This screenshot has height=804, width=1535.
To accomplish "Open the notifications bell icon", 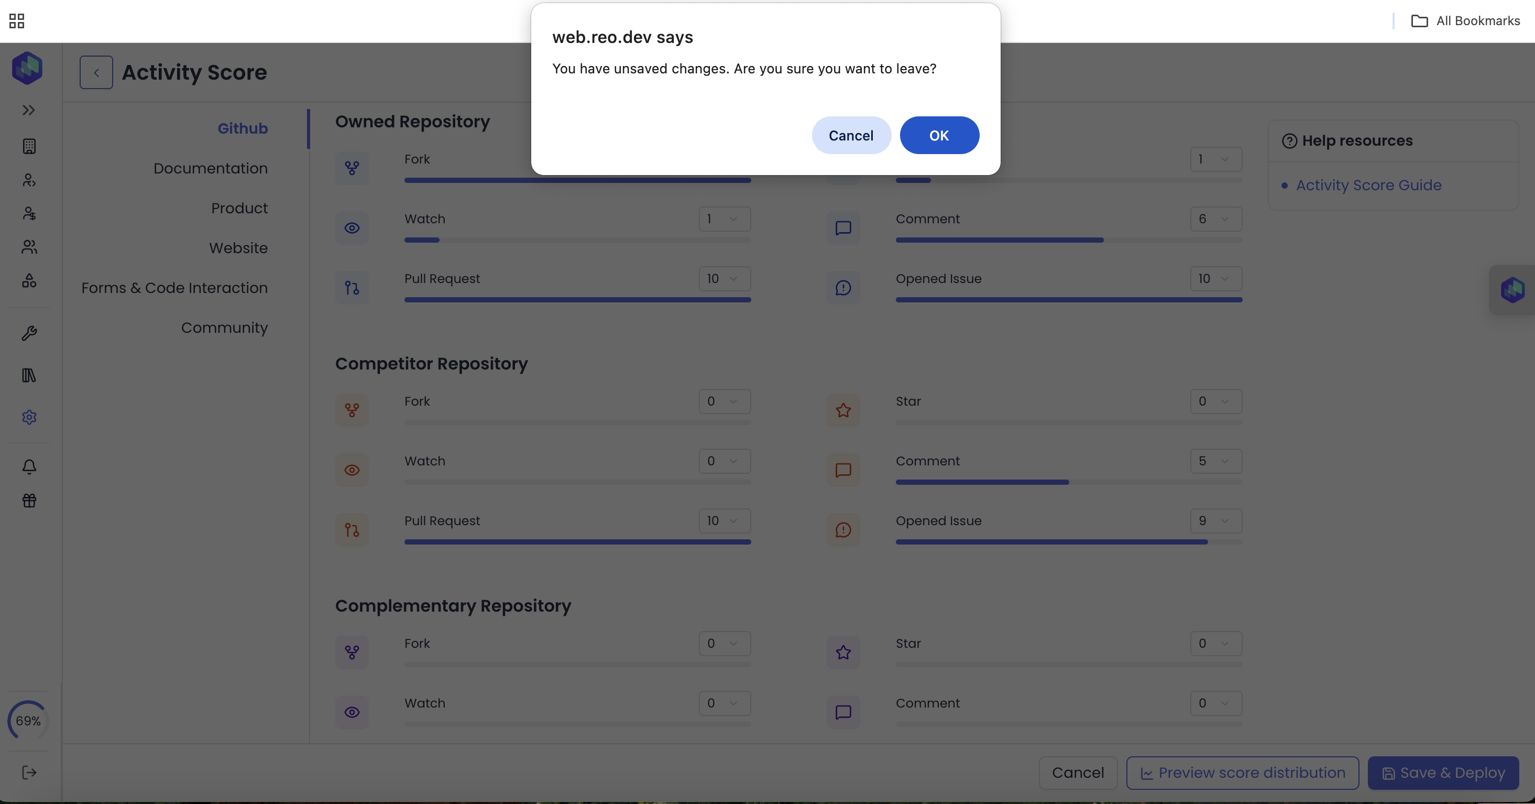I will 29,466.
